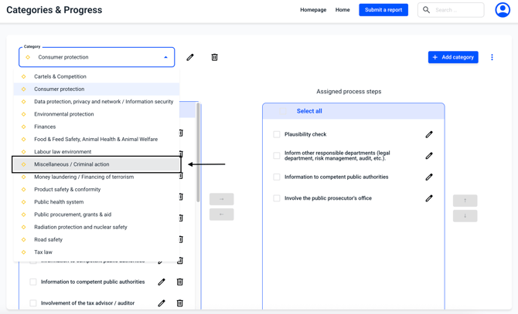Edit the Involve the public prosecutor's office step
The width and height of the screenshot is (518, 314).
click(x=429, y=198)
